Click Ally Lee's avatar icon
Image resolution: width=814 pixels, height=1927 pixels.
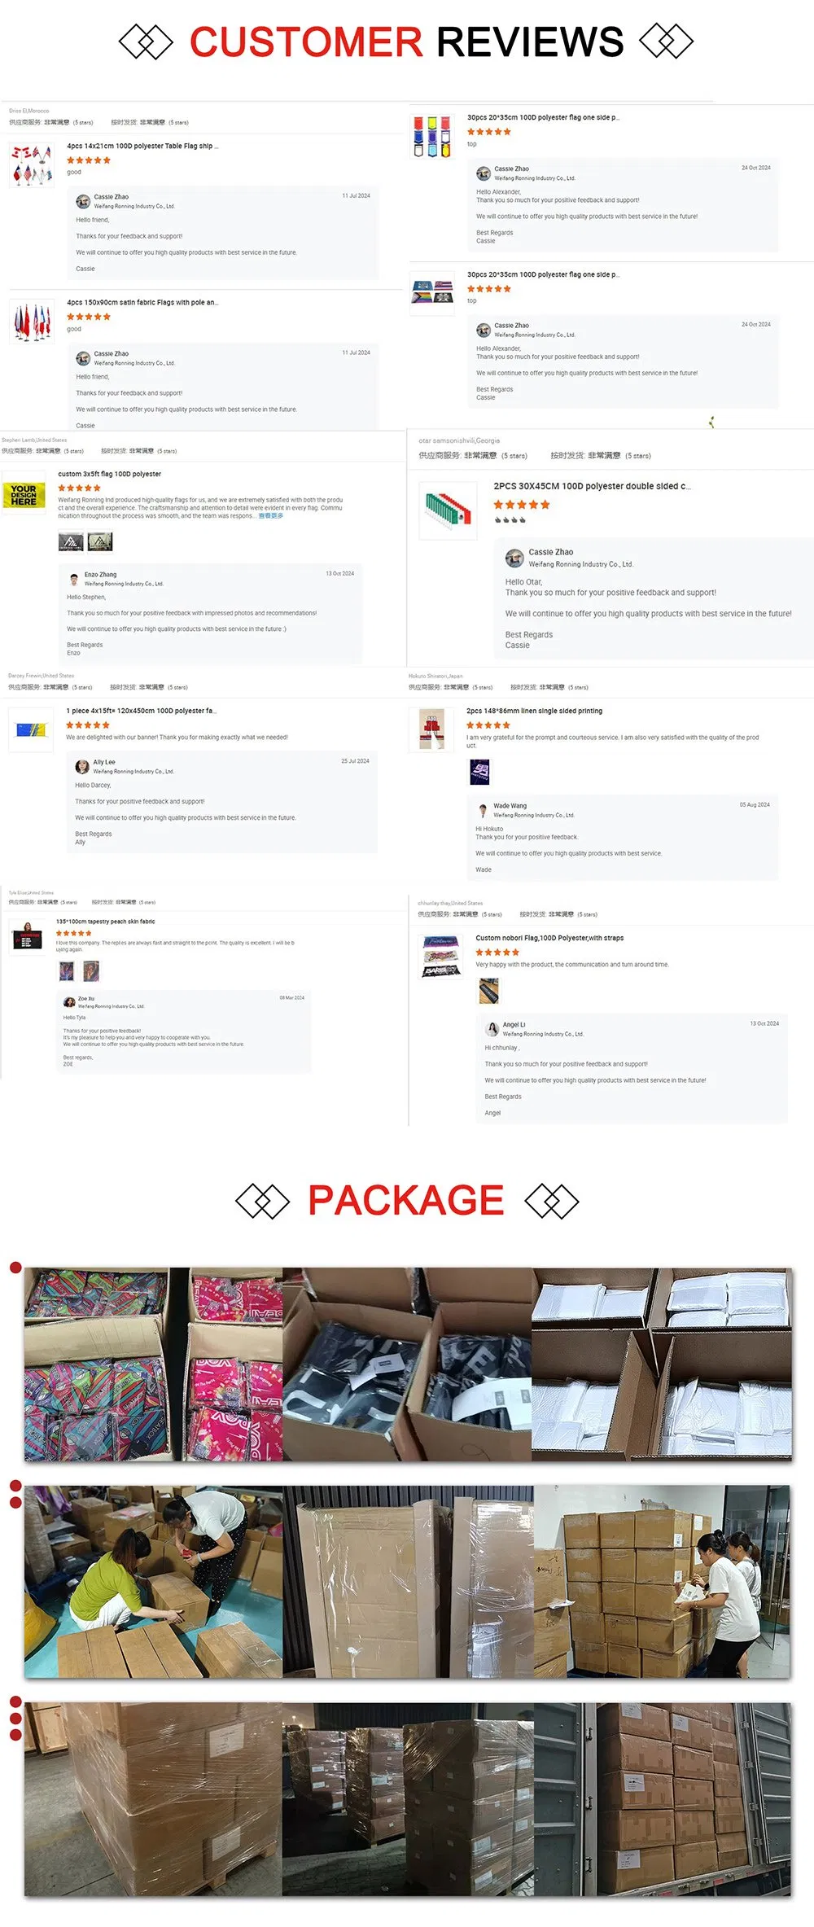[82, 766]
